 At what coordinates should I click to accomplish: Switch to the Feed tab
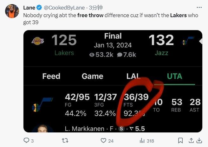[51, 76]
